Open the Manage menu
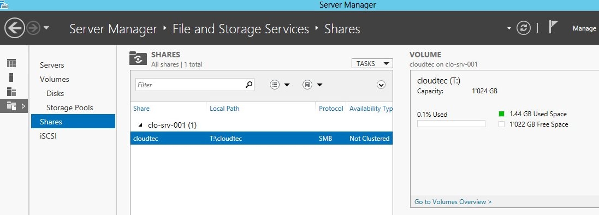599x215 pixels. [x=584, y=28]
